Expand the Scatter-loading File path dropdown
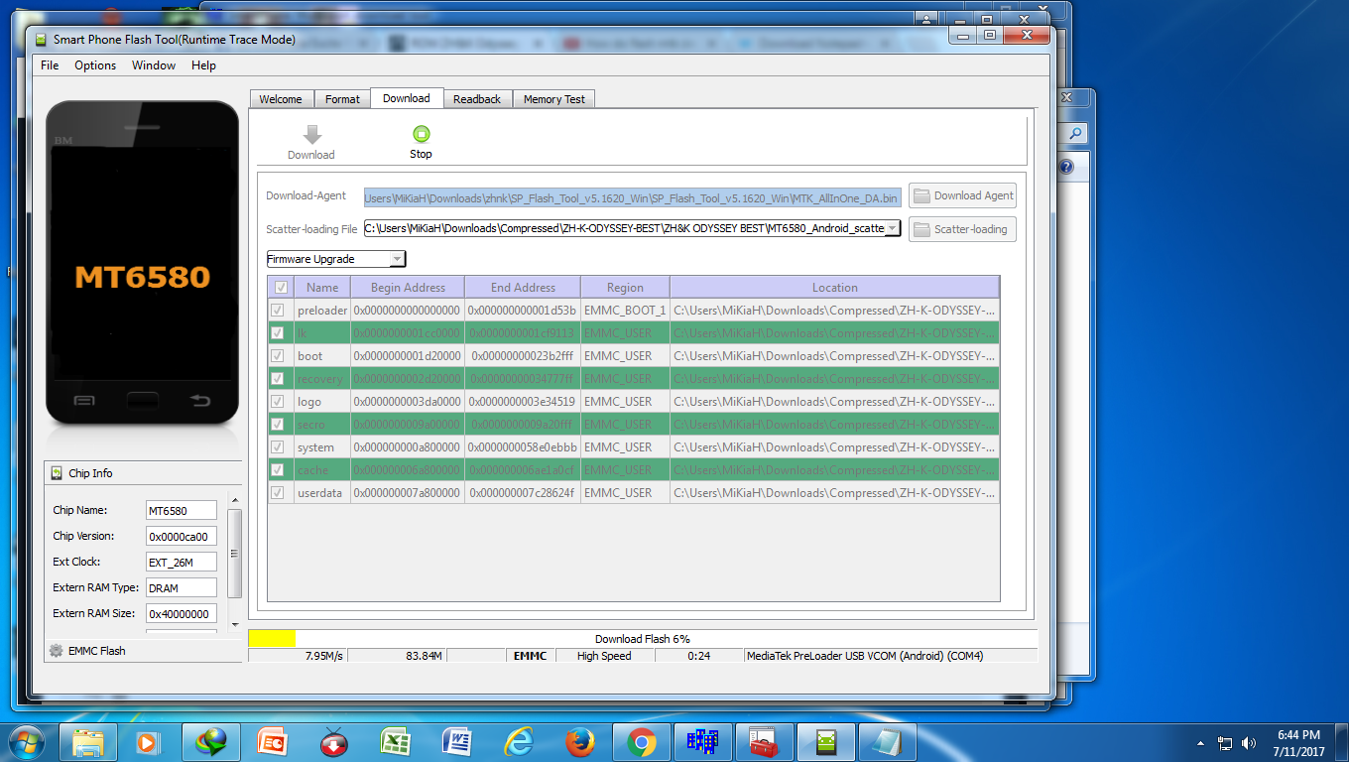Screen dimensions: 1349x762 coord(892,228)
